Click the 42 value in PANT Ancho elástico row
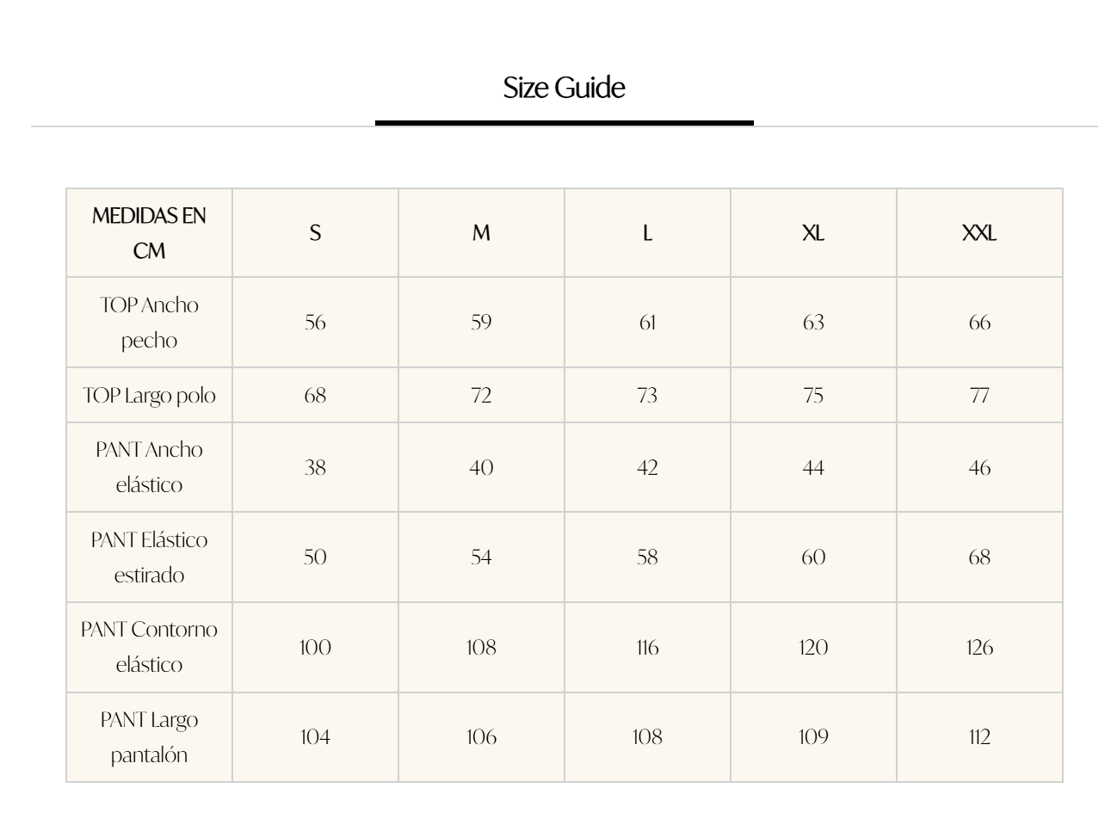1117x831 pixels. (647, 468)
